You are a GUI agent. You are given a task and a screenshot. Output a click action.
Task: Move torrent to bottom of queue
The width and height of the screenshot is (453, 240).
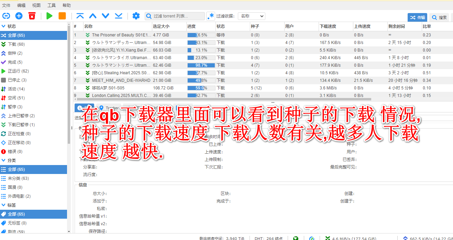point(119,16)
